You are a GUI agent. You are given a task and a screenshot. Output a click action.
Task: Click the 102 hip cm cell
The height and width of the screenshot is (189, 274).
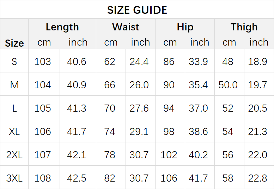point(169,155)
